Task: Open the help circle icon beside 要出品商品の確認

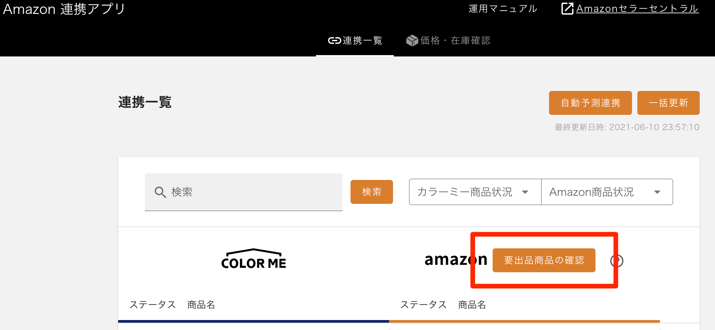Action: (617, 261)
